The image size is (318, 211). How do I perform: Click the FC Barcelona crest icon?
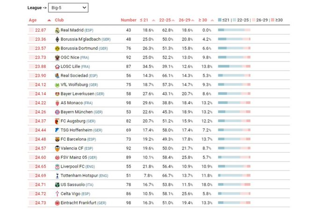pos(57,139)
